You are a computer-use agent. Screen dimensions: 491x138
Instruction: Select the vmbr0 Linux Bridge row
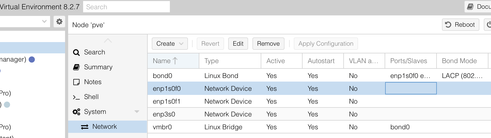pos(163,127)
